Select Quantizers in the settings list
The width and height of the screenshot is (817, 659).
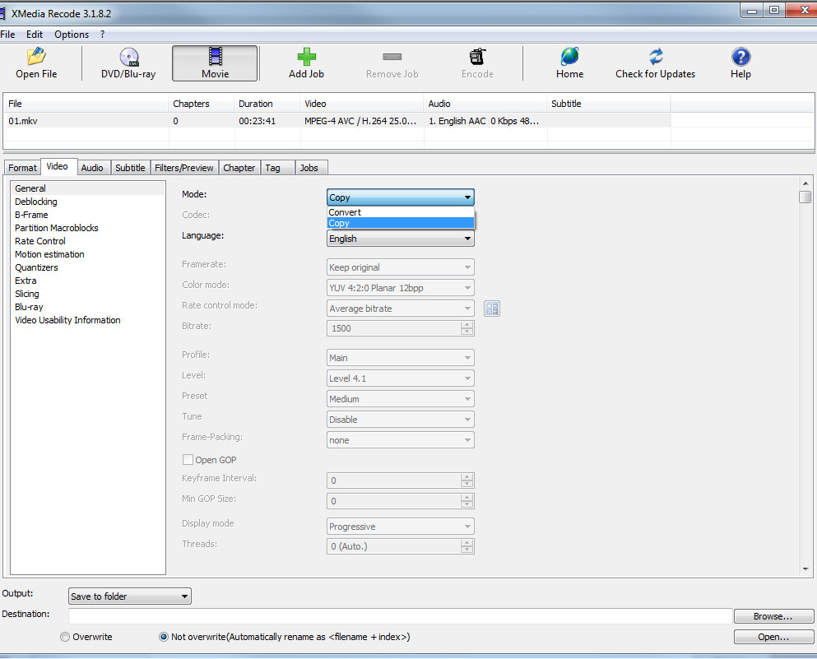tap(36, 267)
